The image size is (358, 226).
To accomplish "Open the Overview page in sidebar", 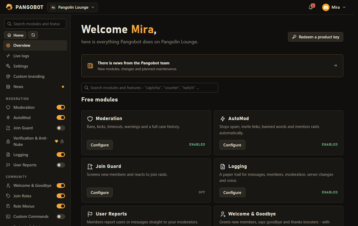I will [35, 45].
